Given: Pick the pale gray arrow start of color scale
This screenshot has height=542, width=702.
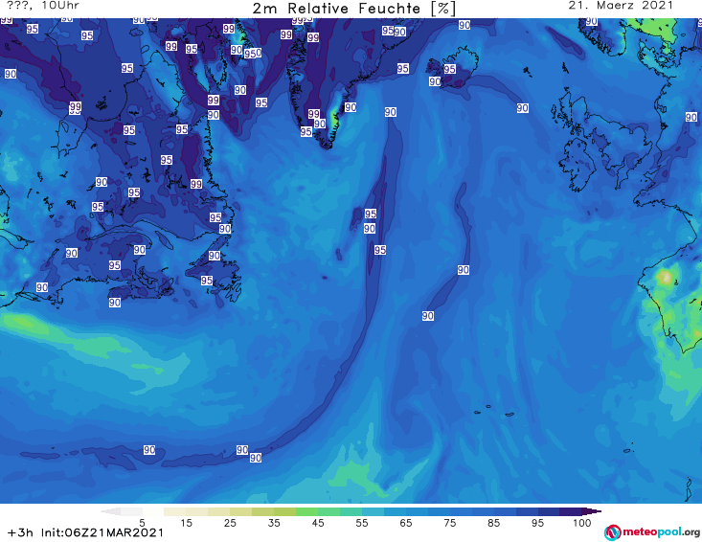Looking at the screenshot, I should pyautogui.click(x=110, y=511).
